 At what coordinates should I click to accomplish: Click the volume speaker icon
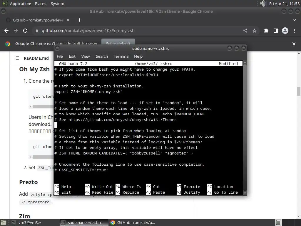tap(263, 4)
